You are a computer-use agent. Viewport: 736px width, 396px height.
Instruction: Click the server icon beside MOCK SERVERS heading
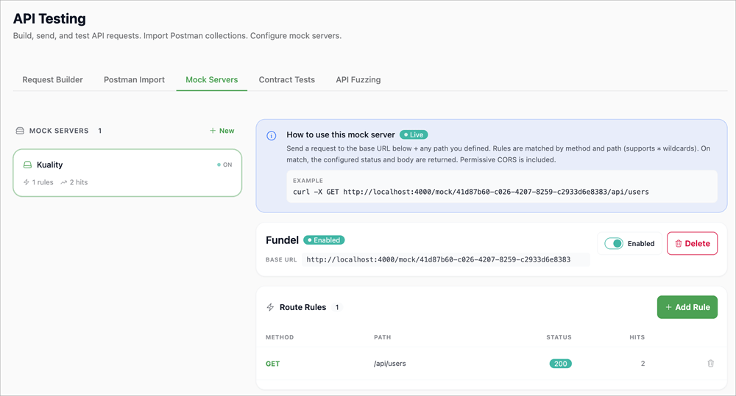pyautogui.click(x=20, y=131)
